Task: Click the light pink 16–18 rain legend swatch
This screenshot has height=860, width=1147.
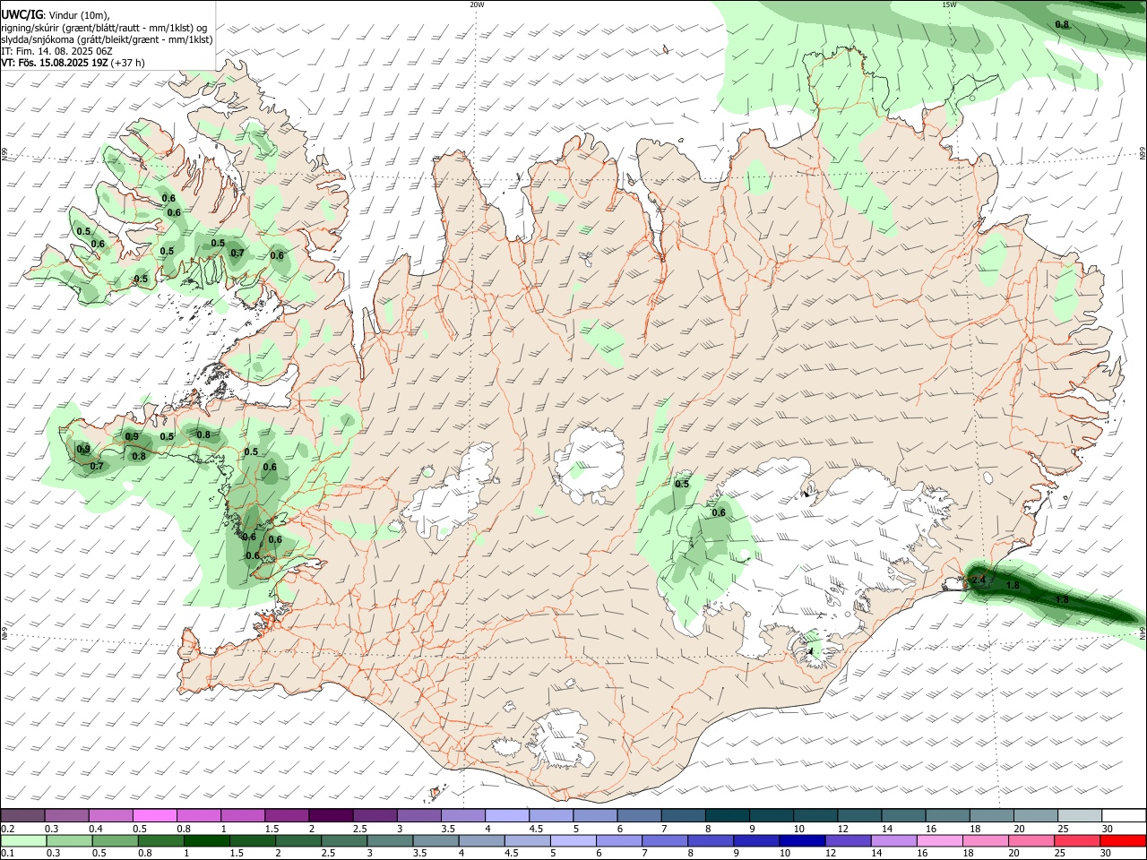Action: point(938,840)
